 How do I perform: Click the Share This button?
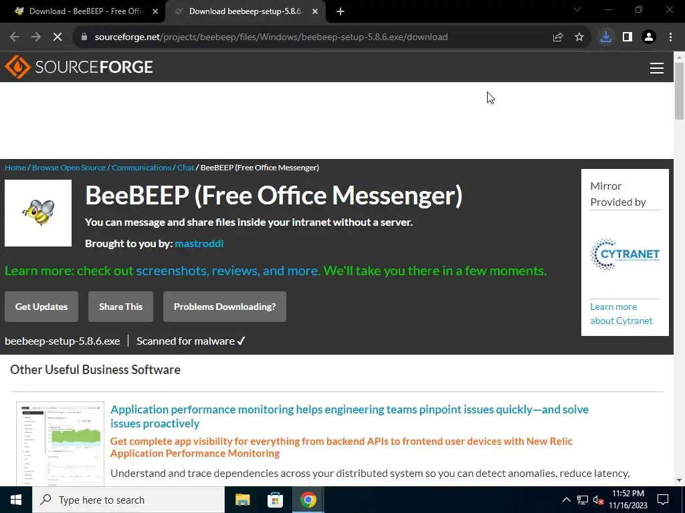[x=120, y=307]
